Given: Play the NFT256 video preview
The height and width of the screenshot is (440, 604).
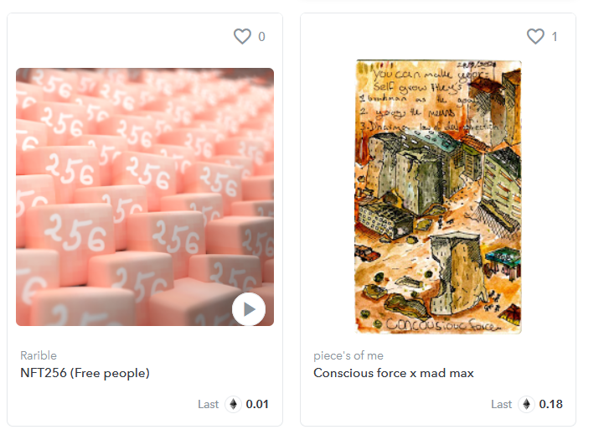Looking at the screenshot, I should (x=249, y=309).
